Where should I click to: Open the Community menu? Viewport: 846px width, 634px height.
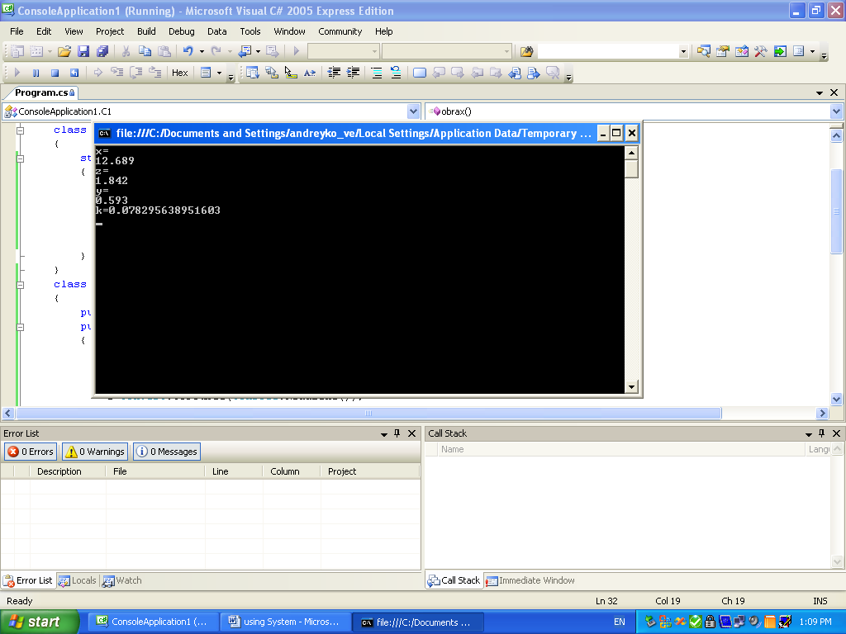point(340,31)
